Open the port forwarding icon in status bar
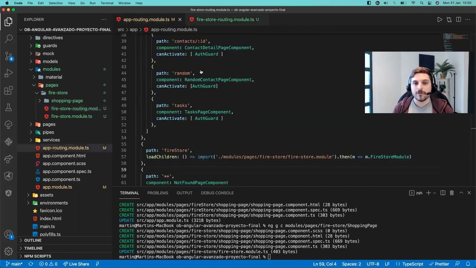Image resolution: width=476 pixels, height=268 pixels. pyautogui.click(x=97, y=264)
